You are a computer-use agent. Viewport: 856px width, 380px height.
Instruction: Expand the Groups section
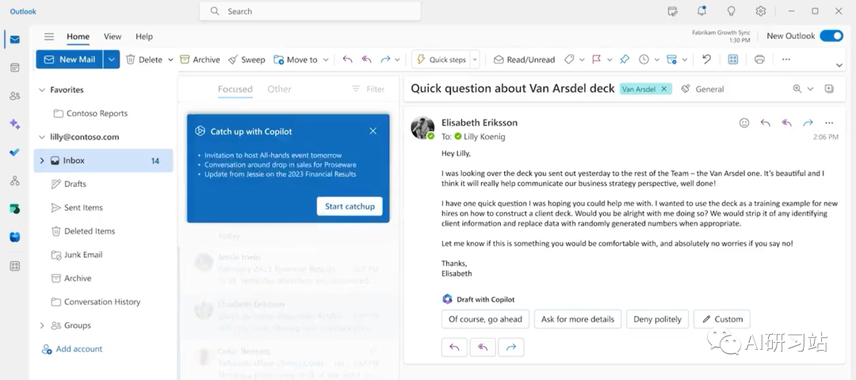click(42, 325)
